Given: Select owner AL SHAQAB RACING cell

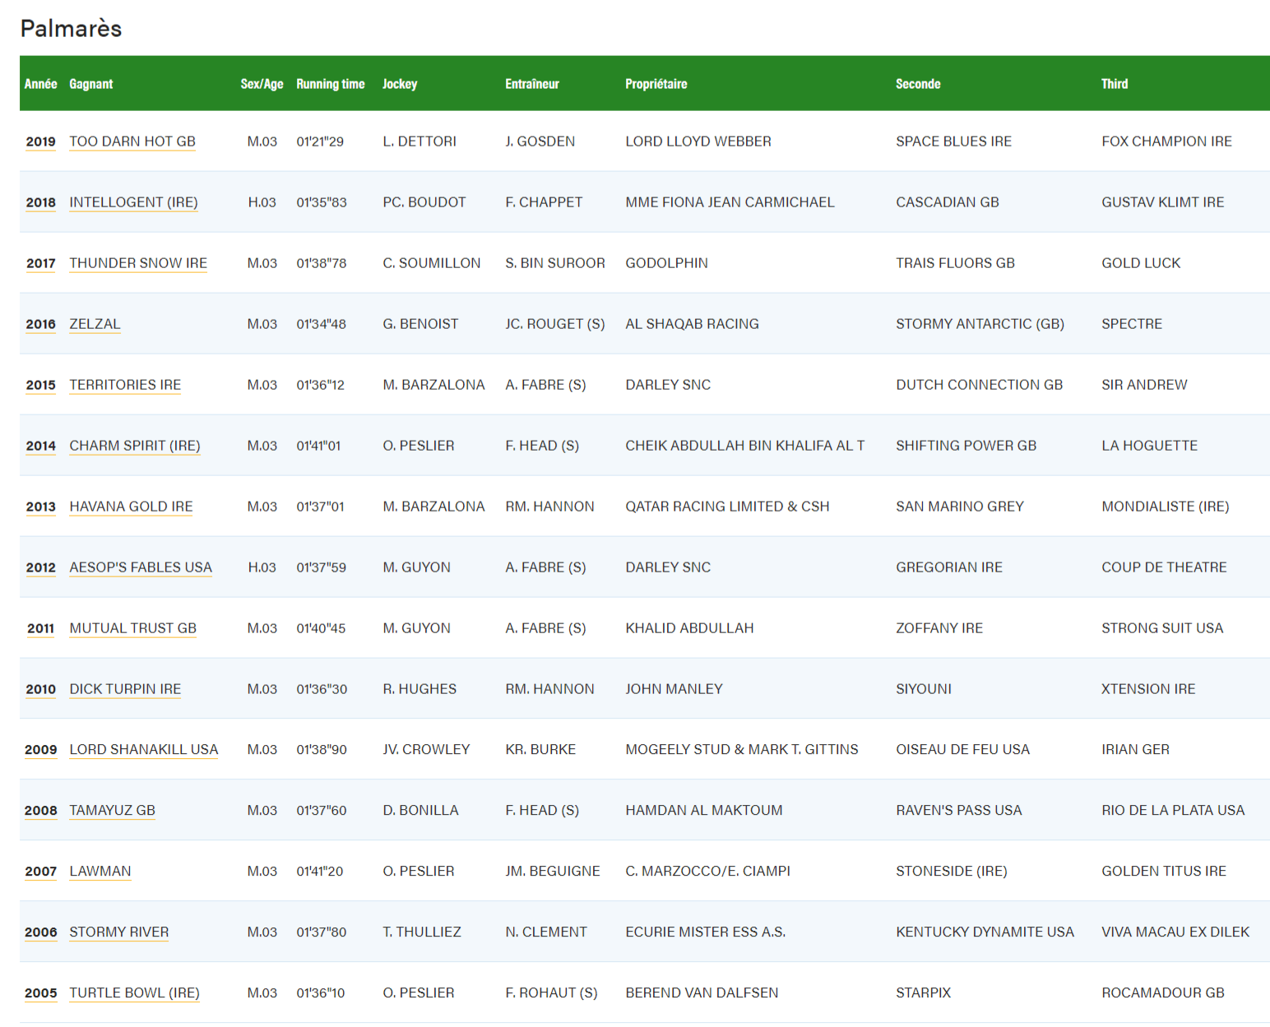Looking at the screenshot, I should tap(693, 324).
